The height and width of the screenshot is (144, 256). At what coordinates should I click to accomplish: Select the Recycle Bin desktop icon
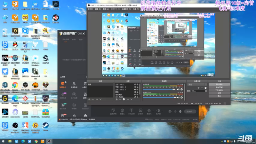(5, 32)
